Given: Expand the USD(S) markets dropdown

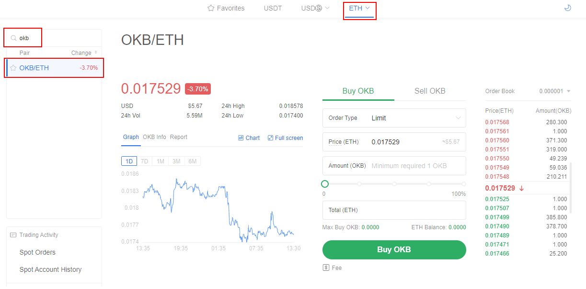Looking at the screenshot, I should point(314,8).
